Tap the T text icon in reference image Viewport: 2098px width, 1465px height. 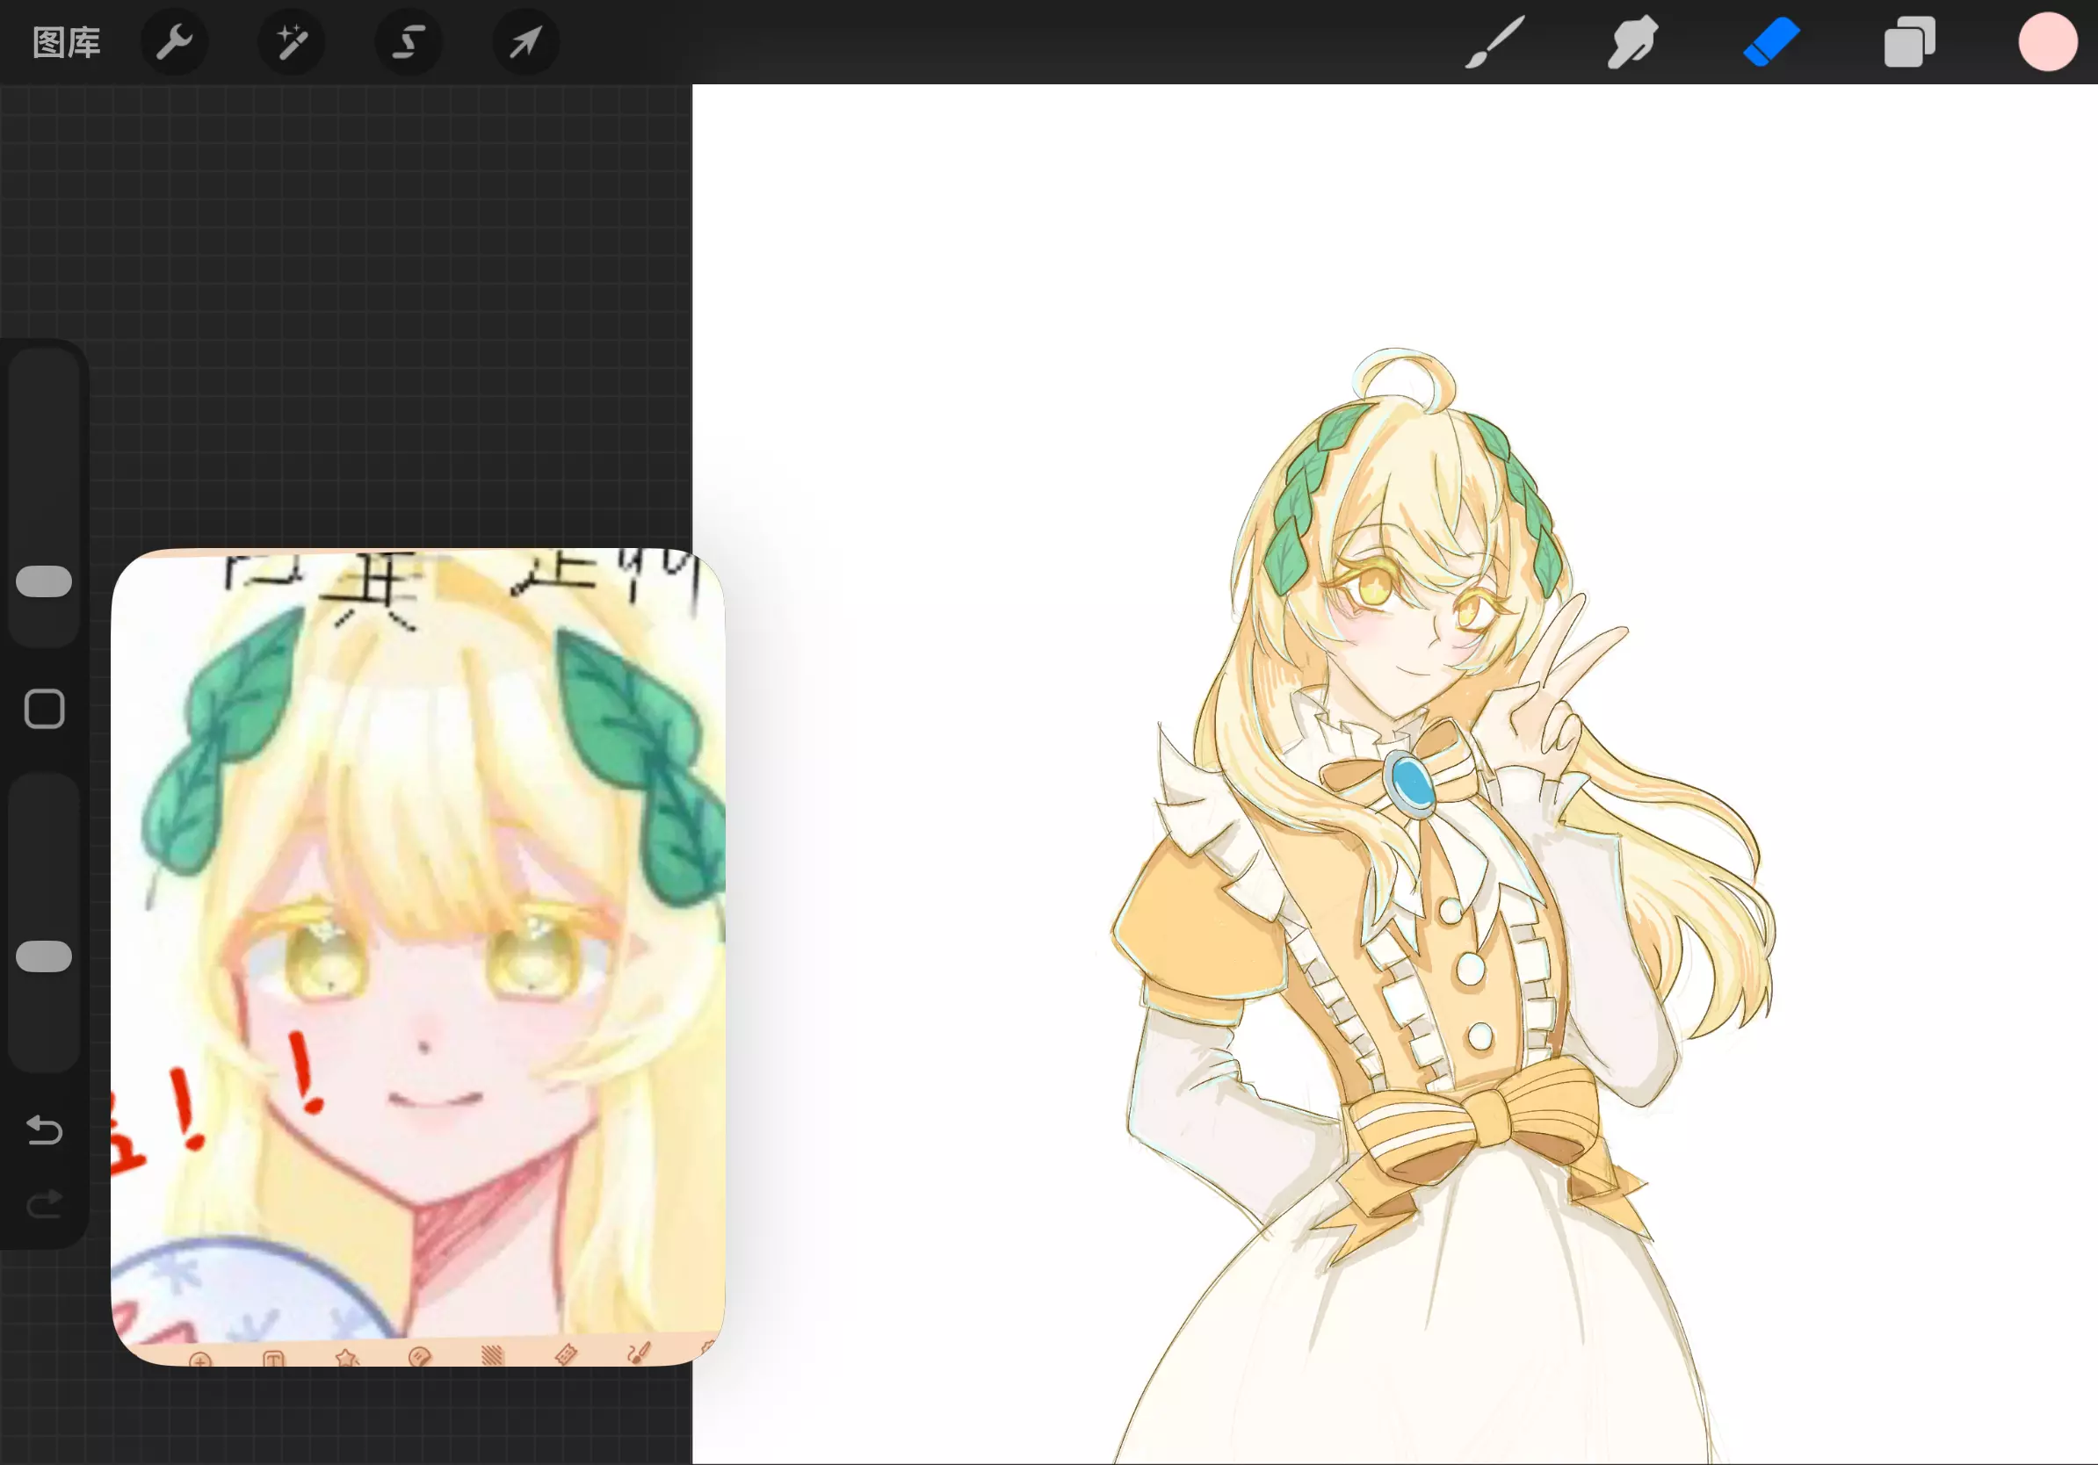[273, 1360]
